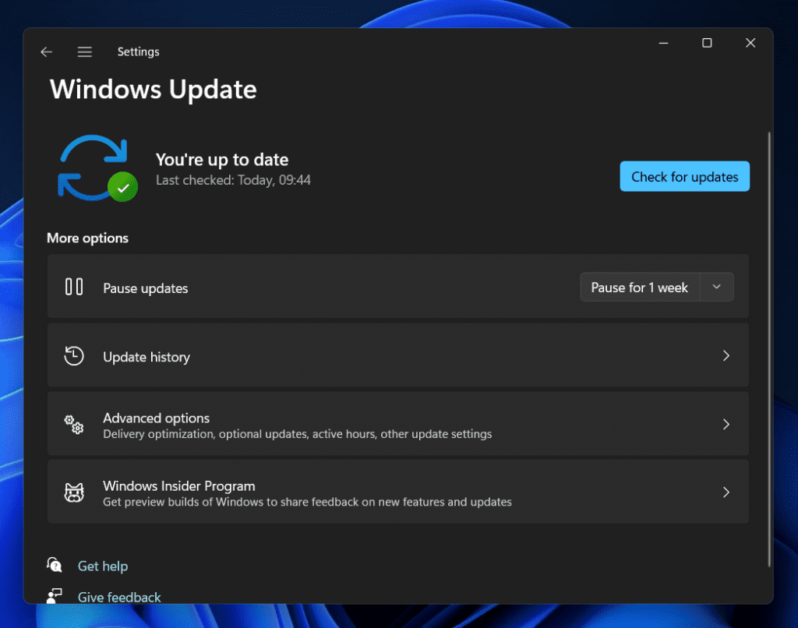Open the Get help link
This screenshot has height=628, width=798.
(103, 566)
